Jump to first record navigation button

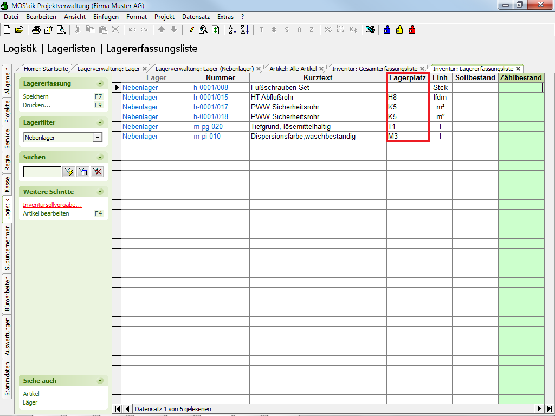click(x=117, y=409)
